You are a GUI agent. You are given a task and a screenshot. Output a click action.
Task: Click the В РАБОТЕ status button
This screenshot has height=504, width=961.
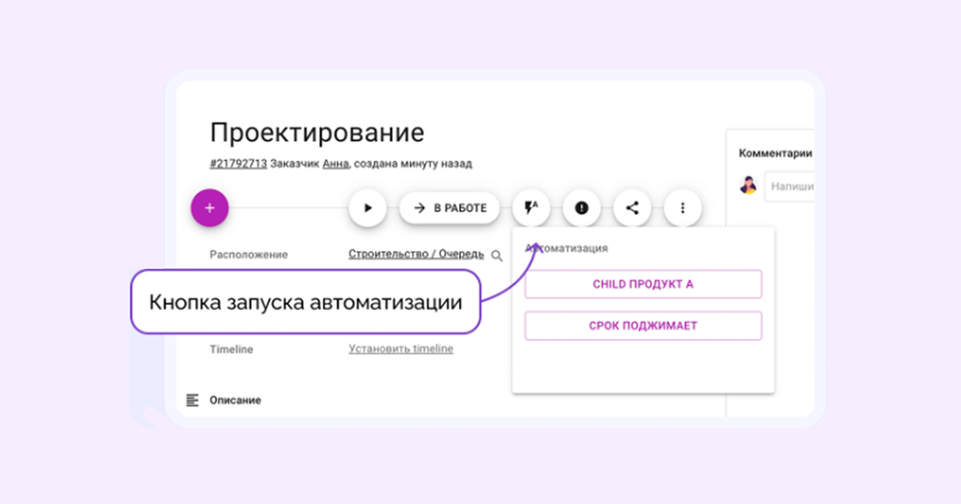pos(450,208)
